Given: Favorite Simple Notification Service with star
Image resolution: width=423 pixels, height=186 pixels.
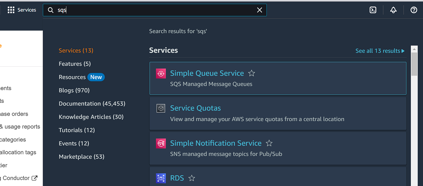Looking at the screenshot, I should tap(269, 143).
